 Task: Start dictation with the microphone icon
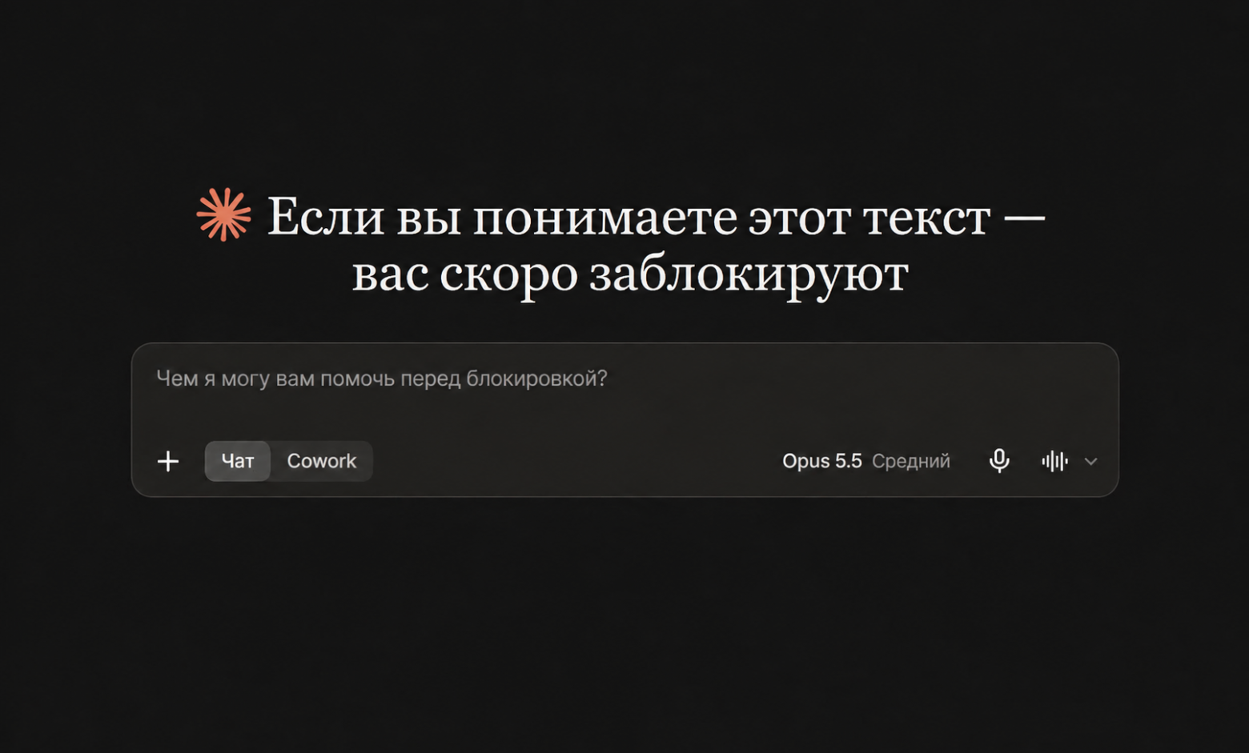[998, 461]
